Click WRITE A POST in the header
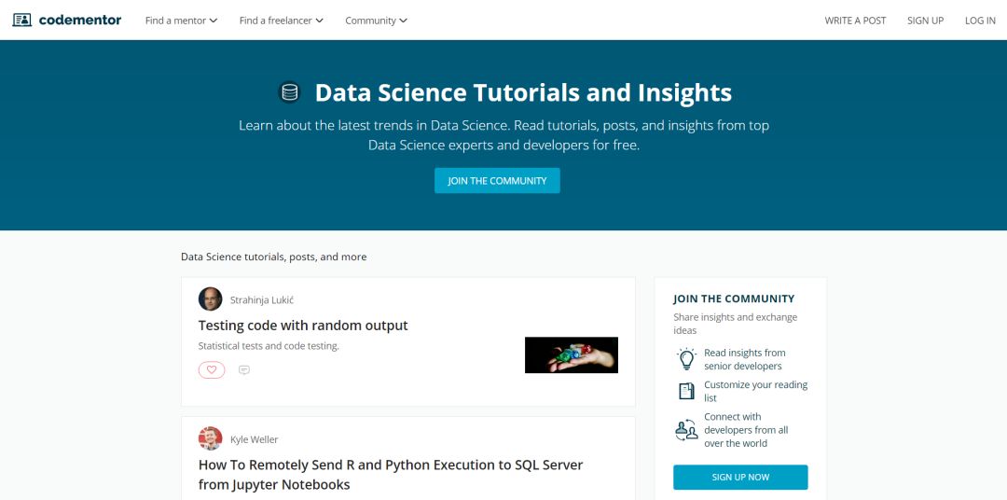Image resolution: width=1007 pixels, height=500 pixels. tap(855, 21)
